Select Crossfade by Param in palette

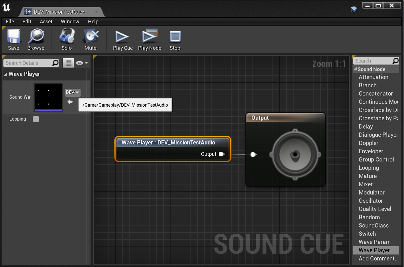[378, 118]
